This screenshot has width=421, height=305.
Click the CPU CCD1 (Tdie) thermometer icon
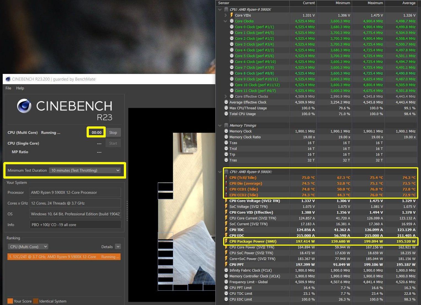tap(226, 189)
